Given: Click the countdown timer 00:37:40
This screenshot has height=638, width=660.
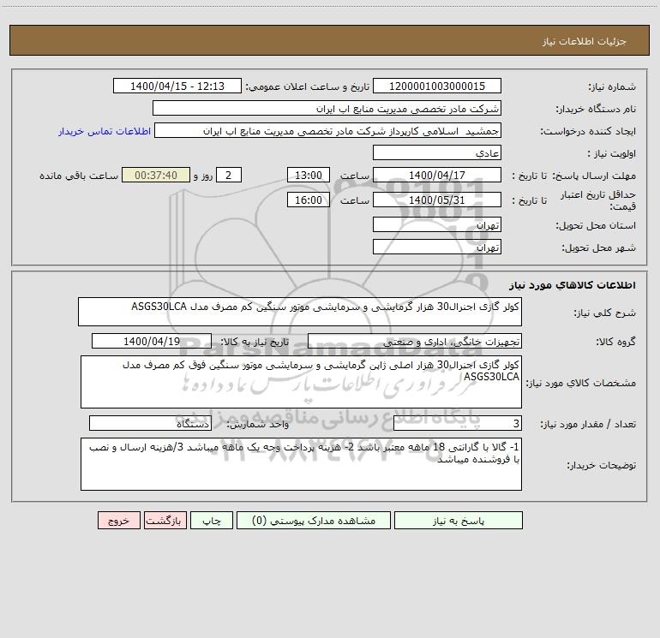Looking at the screenshot, I should [x=156, y=175].
